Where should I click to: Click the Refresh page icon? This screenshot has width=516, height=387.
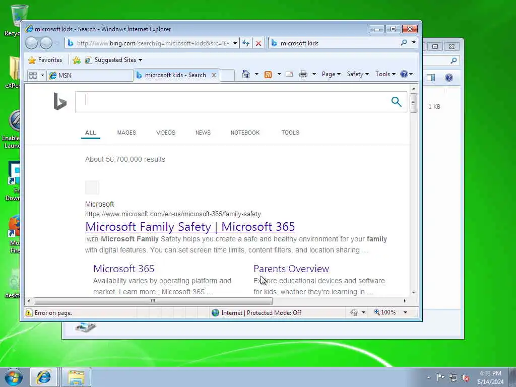[x=246, y=43]
